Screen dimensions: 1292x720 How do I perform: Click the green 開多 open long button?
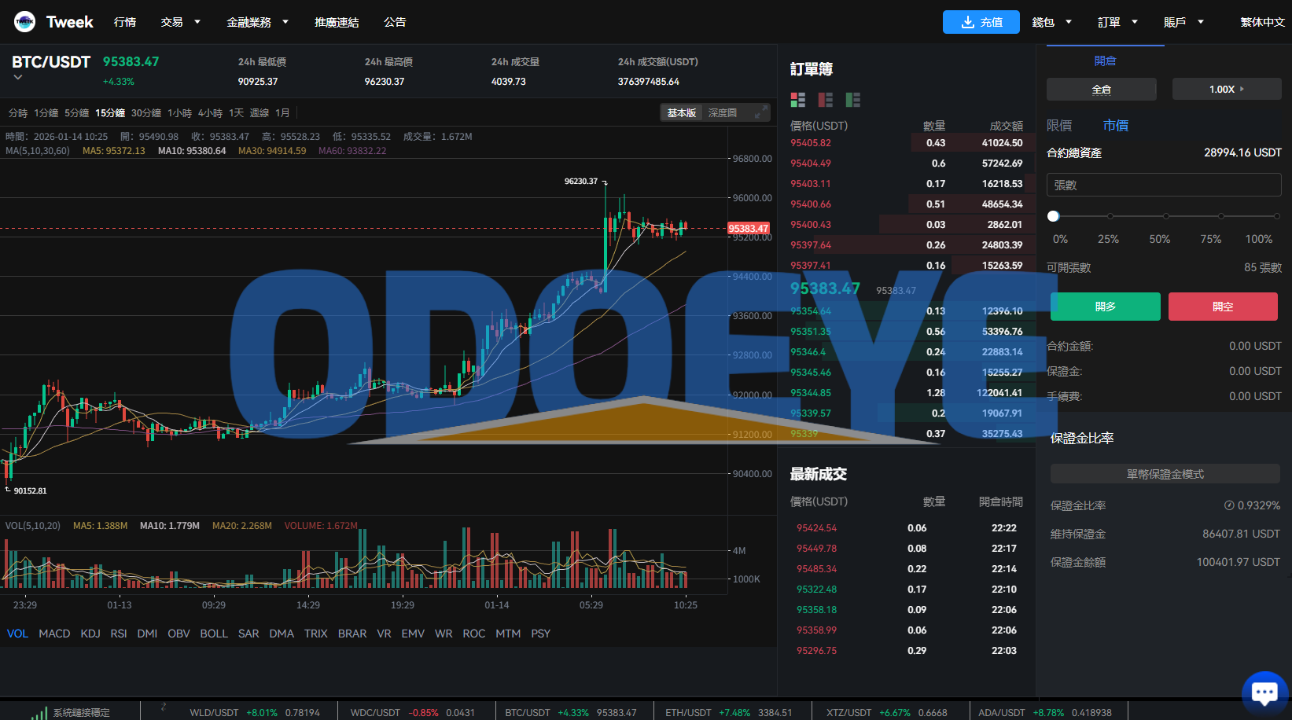pos(1105,307)
